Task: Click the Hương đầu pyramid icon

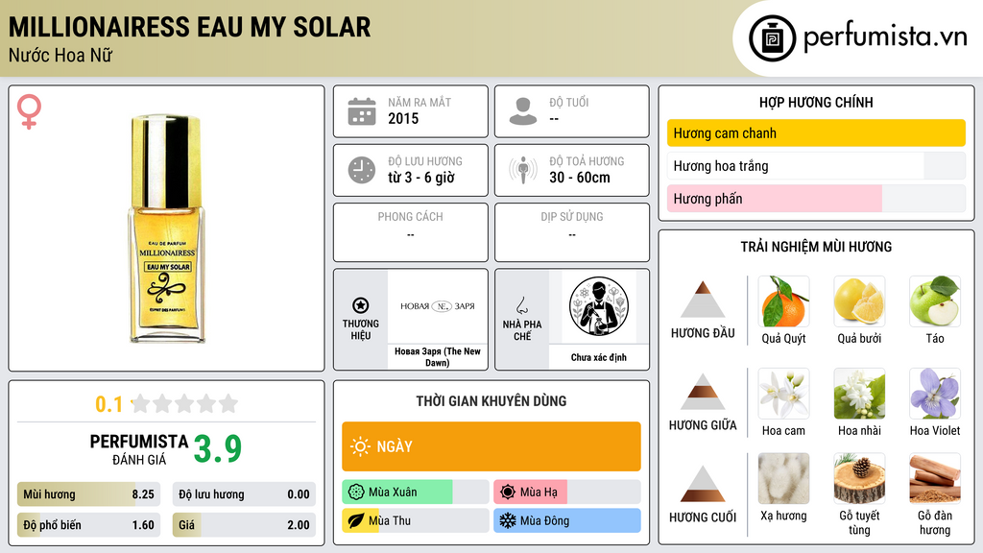Action: 703,300
